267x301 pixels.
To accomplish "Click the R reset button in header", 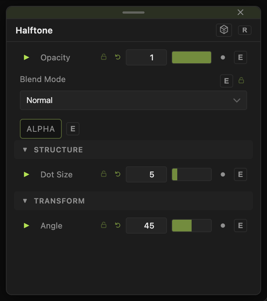I will 245,30.
